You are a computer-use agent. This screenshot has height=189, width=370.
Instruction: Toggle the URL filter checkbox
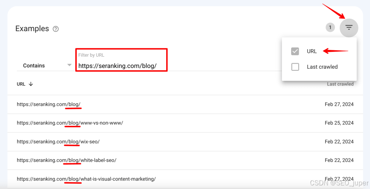pos(295,51)
